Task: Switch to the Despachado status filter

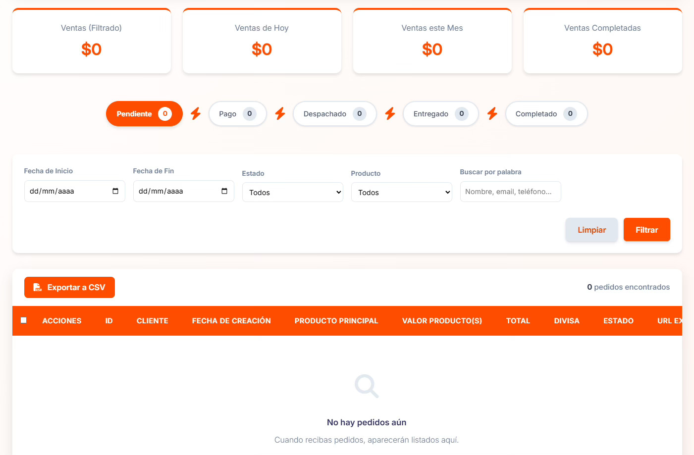Action: pyautogui.click(x=334, y=113)
